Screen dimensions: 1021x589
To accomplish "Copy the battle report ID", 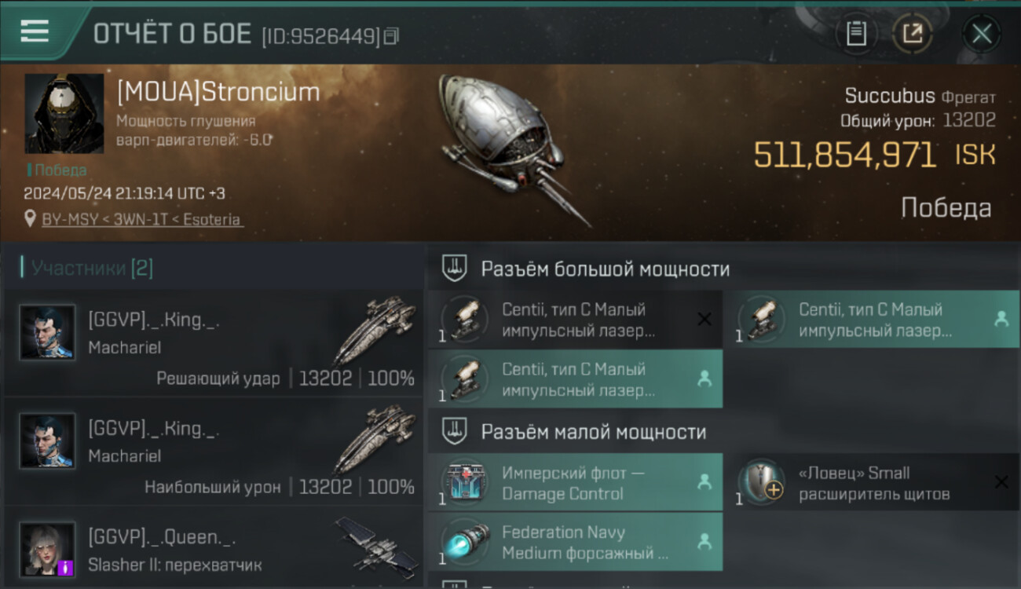I will tap(391, 35).
